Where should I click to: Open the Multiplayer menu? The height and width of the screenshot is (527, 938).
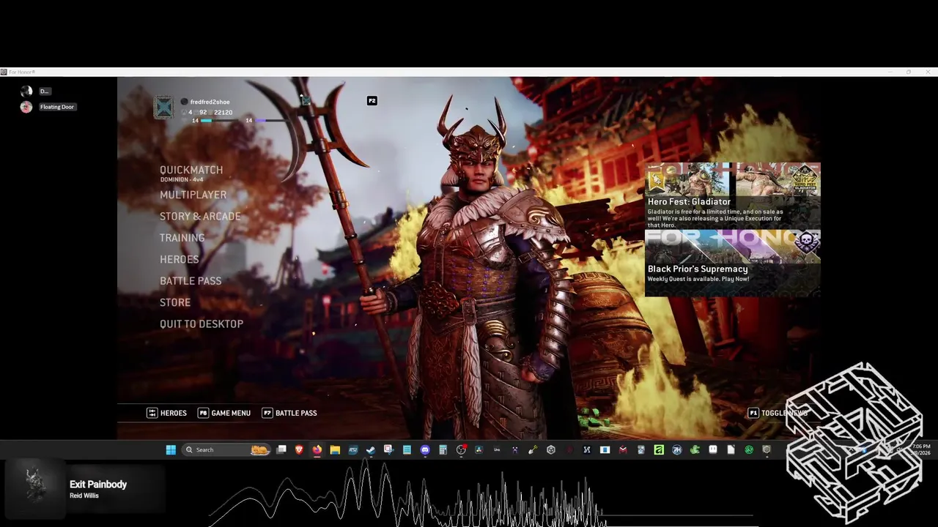(193, 195)
